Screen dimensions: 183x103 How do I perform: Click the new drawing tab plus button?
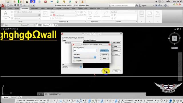[56, 25]
